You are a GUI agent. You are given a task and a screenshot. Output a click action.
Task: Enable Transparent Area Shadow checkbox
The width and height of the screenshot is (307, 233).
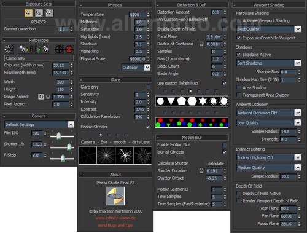(238, 95)
